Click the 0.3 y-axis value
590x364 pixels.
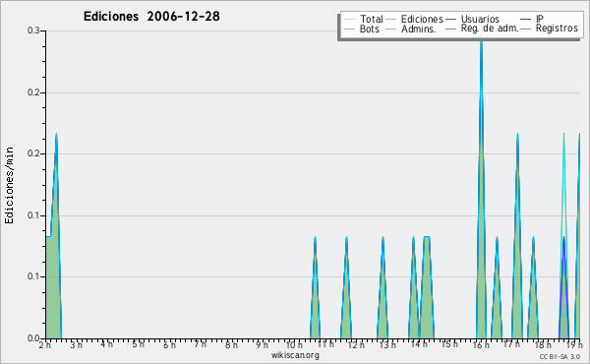[33, 30]
